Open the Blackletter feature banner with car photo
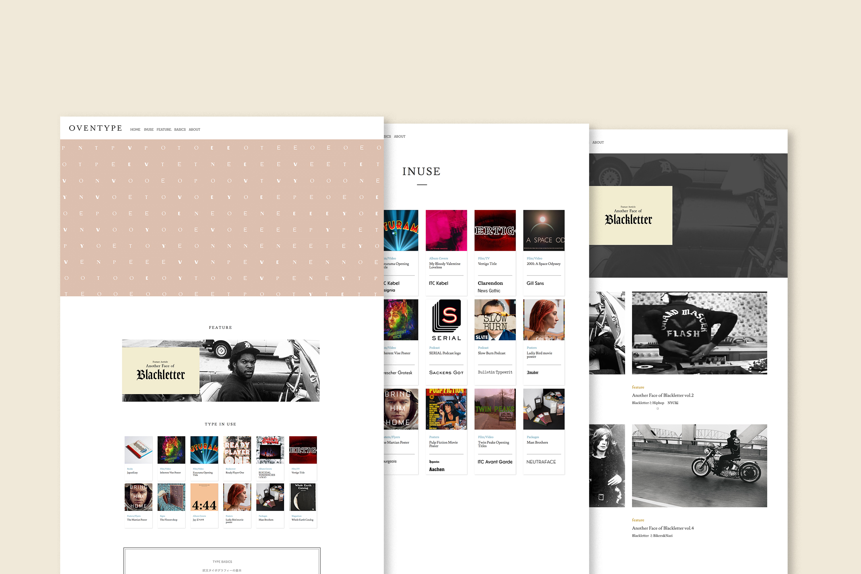 coord(220,370)
